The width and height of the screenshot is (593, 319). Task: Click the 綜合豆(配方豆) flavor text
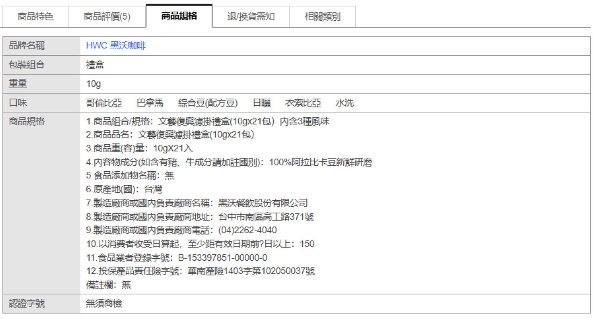(208, 103)
